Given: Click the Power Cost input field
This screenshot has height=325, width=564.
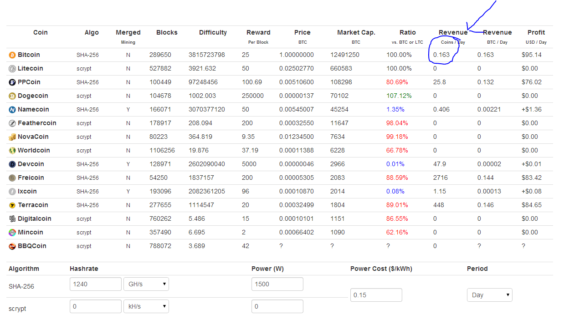Looking at the screenshot, I should pyautogui.click(x=376, y=295).
